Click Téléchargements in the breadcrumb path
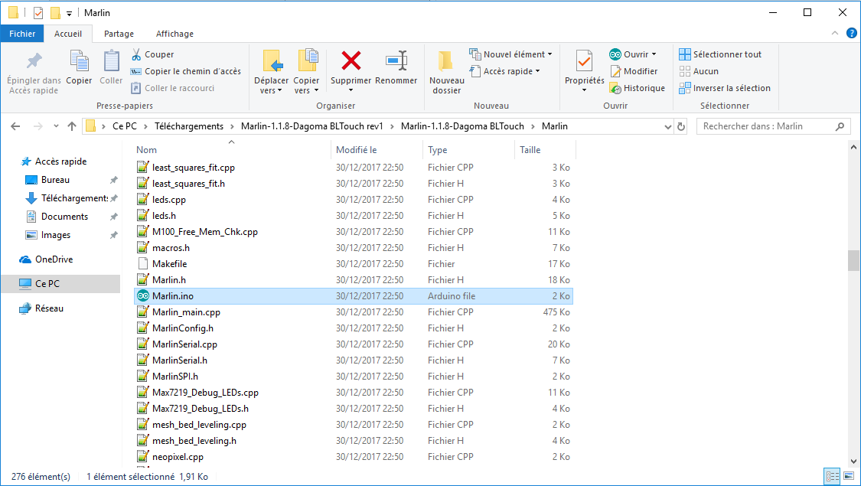The width and height of the screenshot is (861, 486). [189, 126]
